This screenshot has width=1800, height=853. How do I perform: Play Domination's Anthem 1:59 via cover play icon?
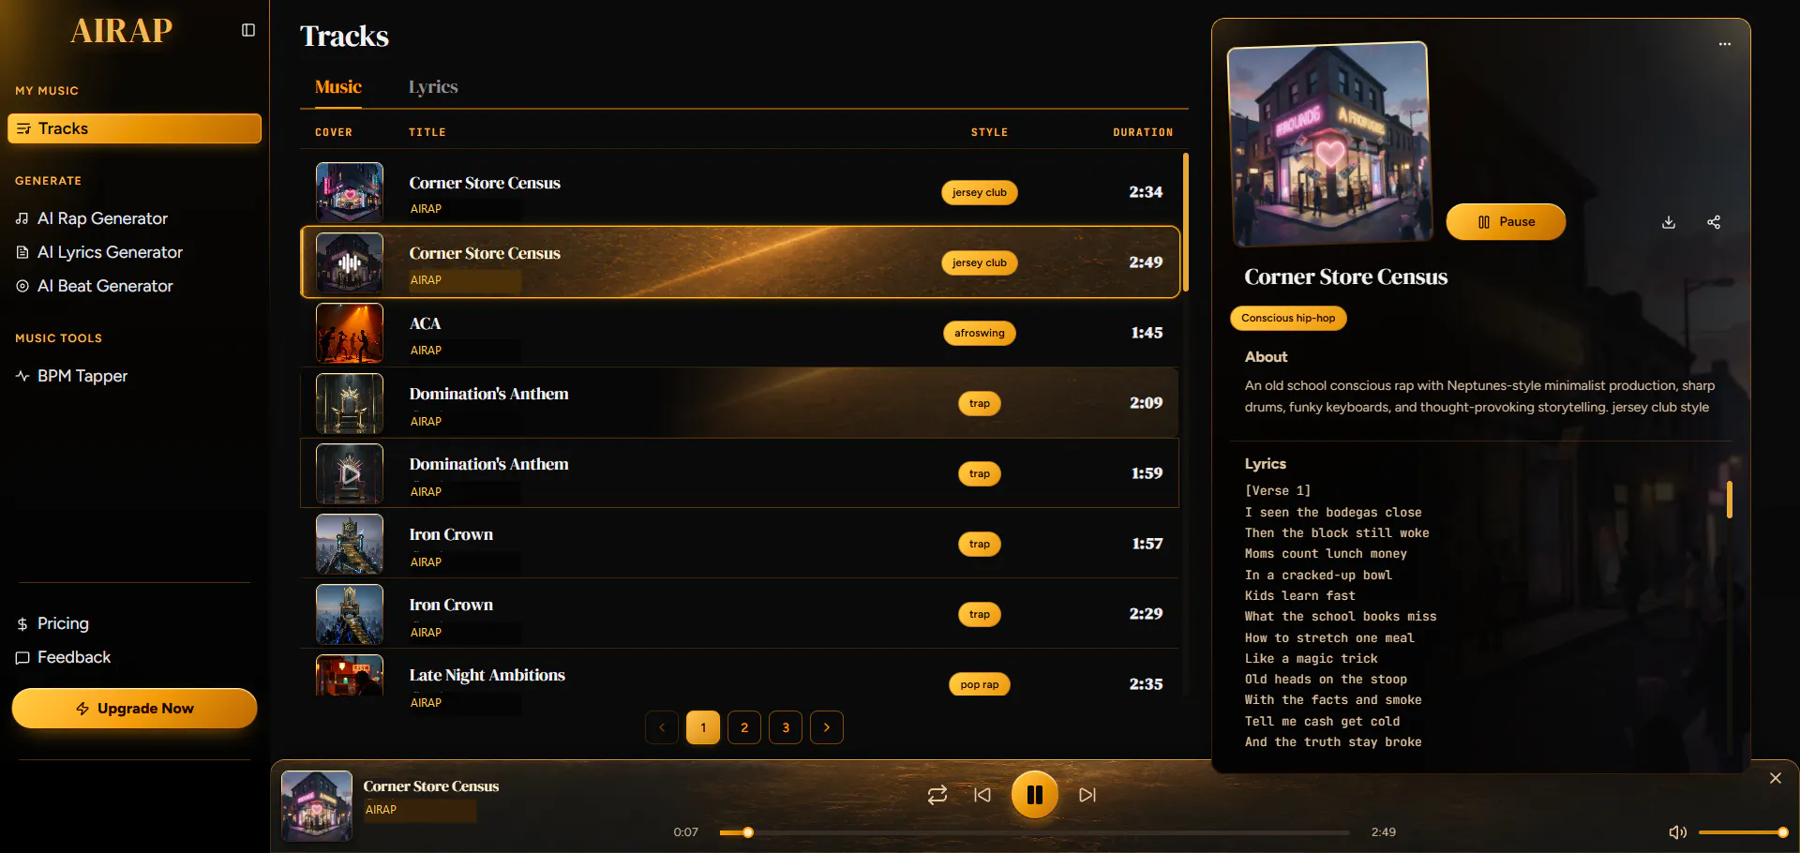point(350,473)
